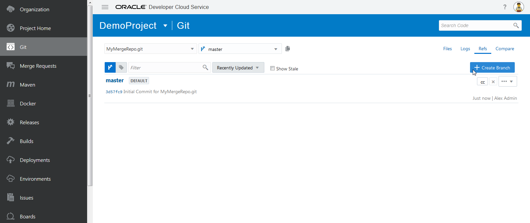Click the Project Home globe icon
530x223 pixels.
tap(11, 28)
